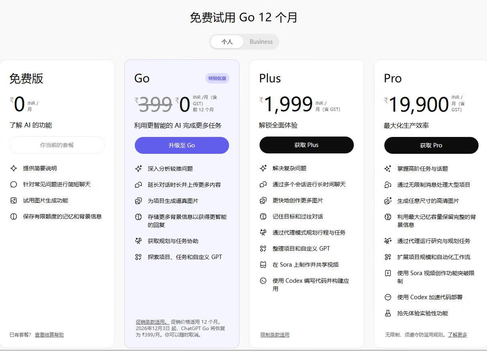
Task: Click image icon next to 试用图片生成功能
Action: tap(14, 200)
